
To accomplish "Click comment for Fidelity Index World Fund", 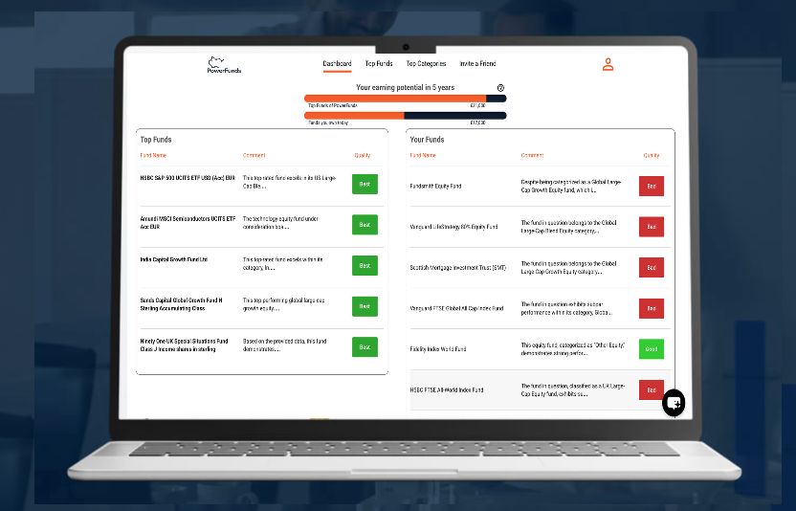I will pos(573,349).
